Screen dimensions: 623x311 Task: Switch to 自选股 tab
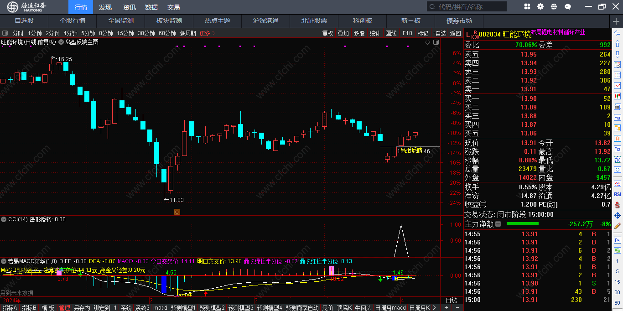point(24,21)
